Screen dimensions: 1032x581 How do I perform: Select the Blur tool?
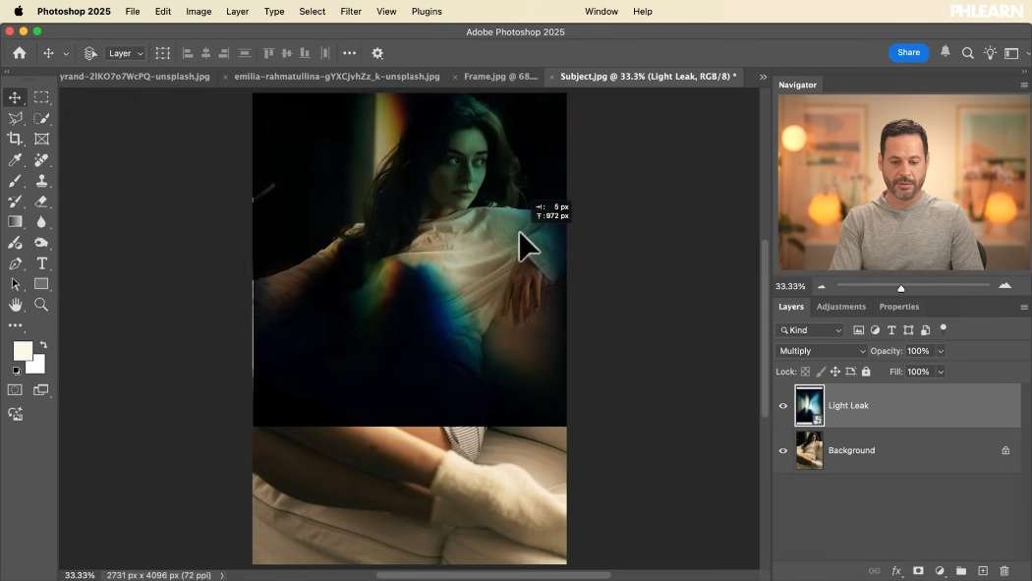[41, 222]
